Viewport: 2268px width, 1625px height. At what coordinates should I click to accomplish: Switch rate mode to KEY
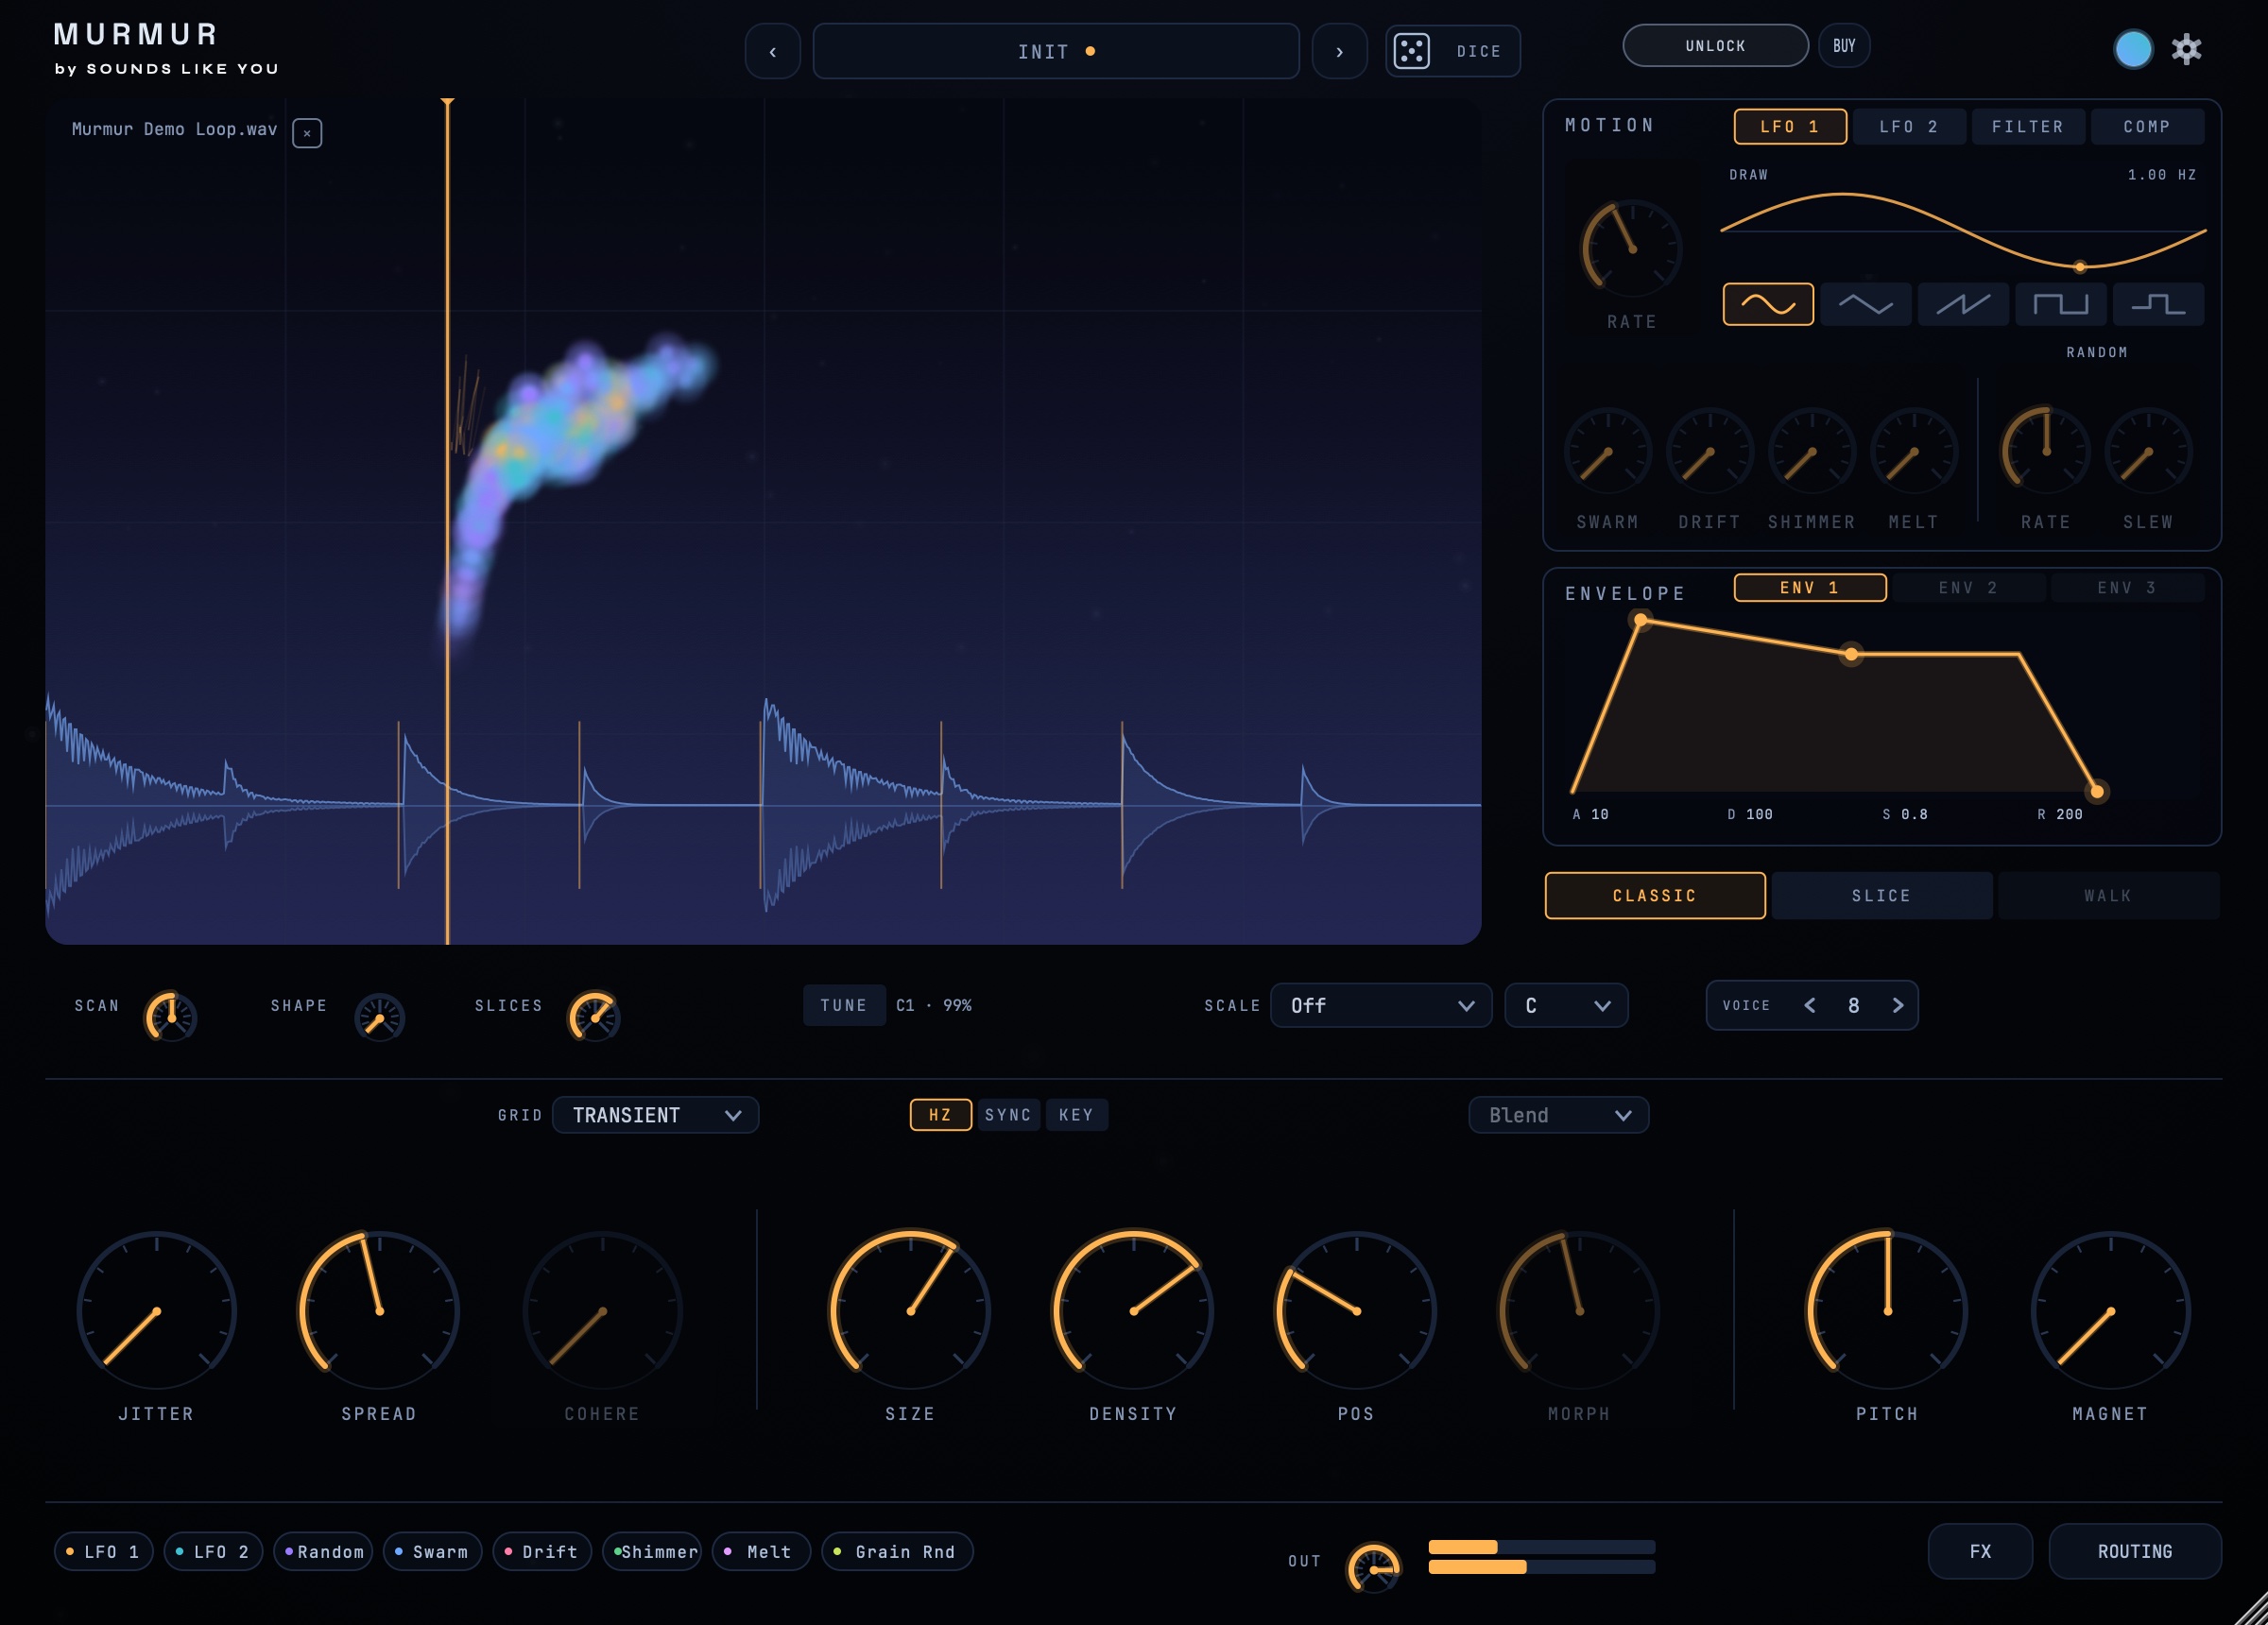pyautogui.click(x=1076, y=1115)
